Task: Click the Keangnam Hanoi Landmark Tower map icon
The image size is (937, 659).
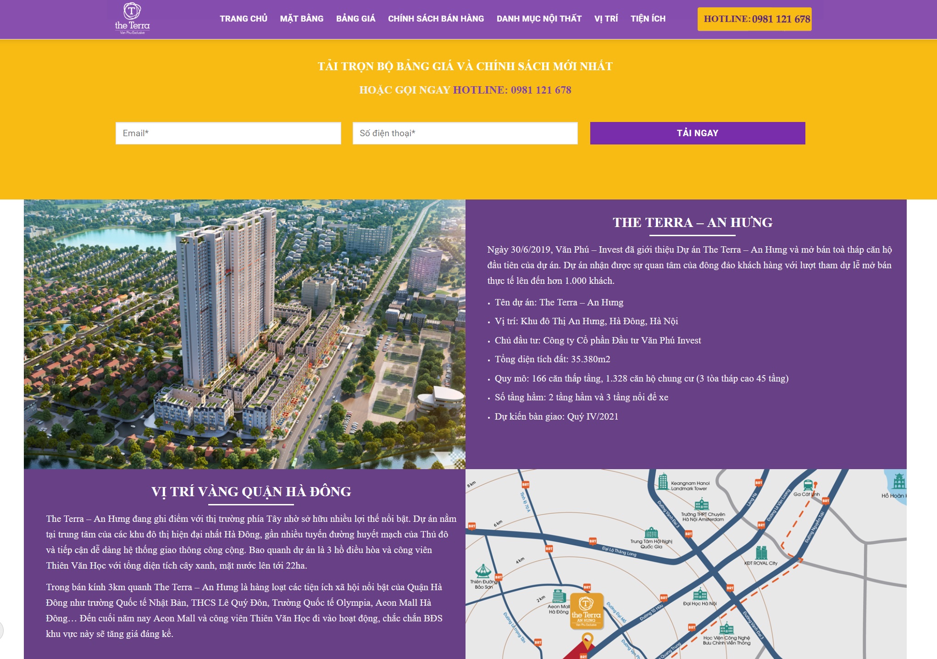Action: (663, 482)
